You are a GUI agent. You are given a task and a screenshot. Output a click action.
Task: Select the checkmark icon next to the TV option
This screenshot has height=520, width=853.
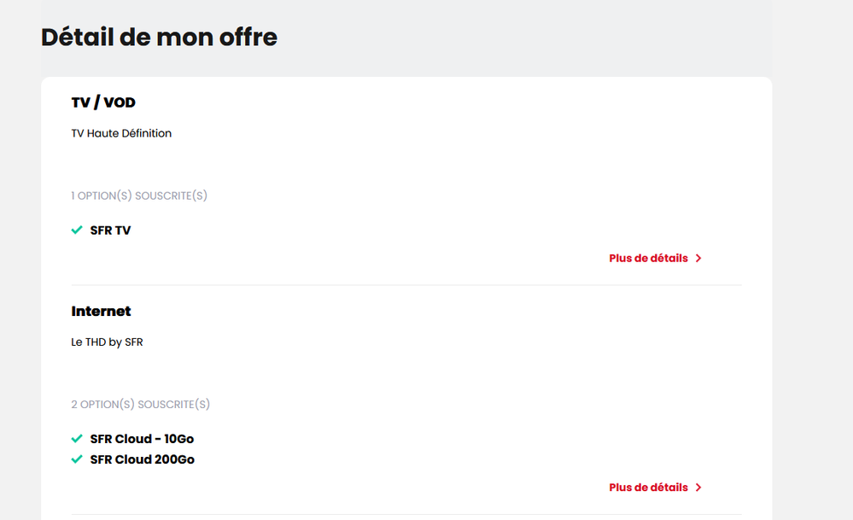(76, 230)
